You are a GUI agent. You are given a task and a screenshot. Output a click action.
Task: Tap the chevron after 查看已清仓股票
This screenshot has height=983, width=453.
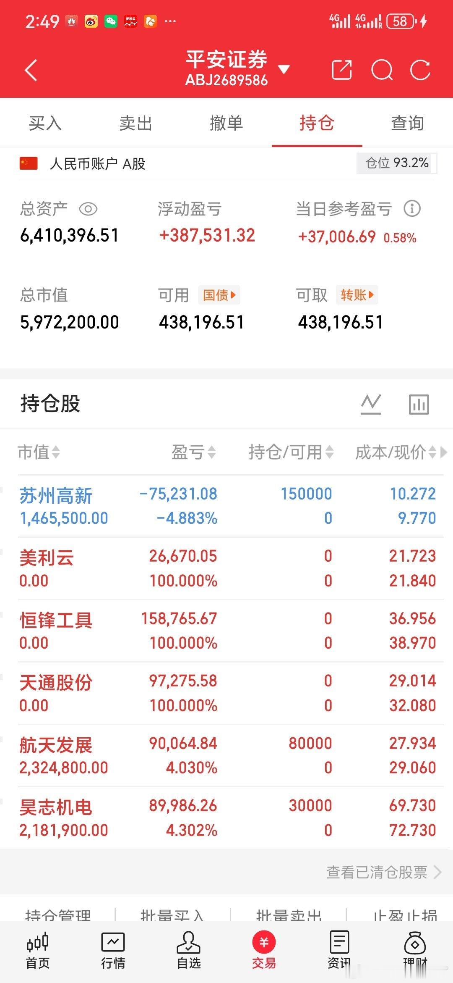pos(437,872)
